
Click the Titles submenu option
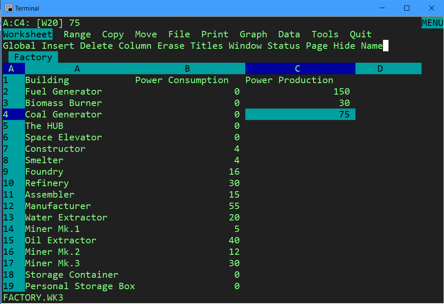pos(206,46)
